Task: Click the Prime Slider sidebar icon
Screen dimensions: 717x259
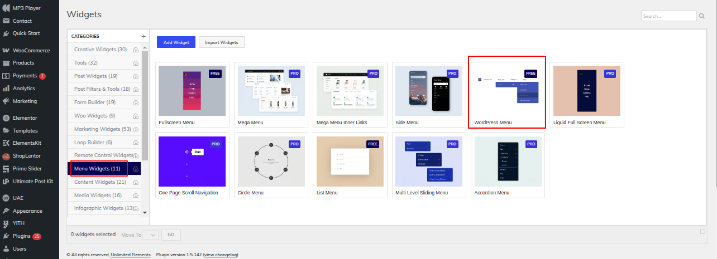Action: pos(6,169)
